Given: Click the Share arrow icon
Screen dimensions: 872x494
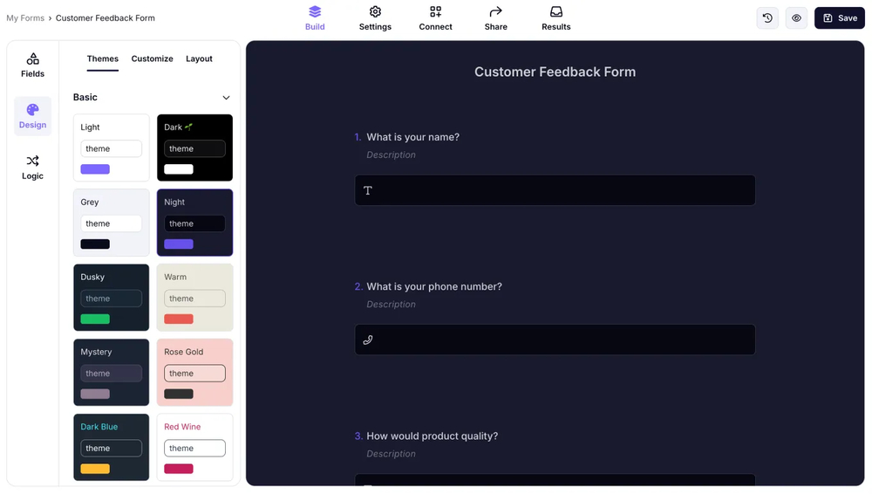Looking at the screenshot, I should pyautogui.click(x=495, y=12).
